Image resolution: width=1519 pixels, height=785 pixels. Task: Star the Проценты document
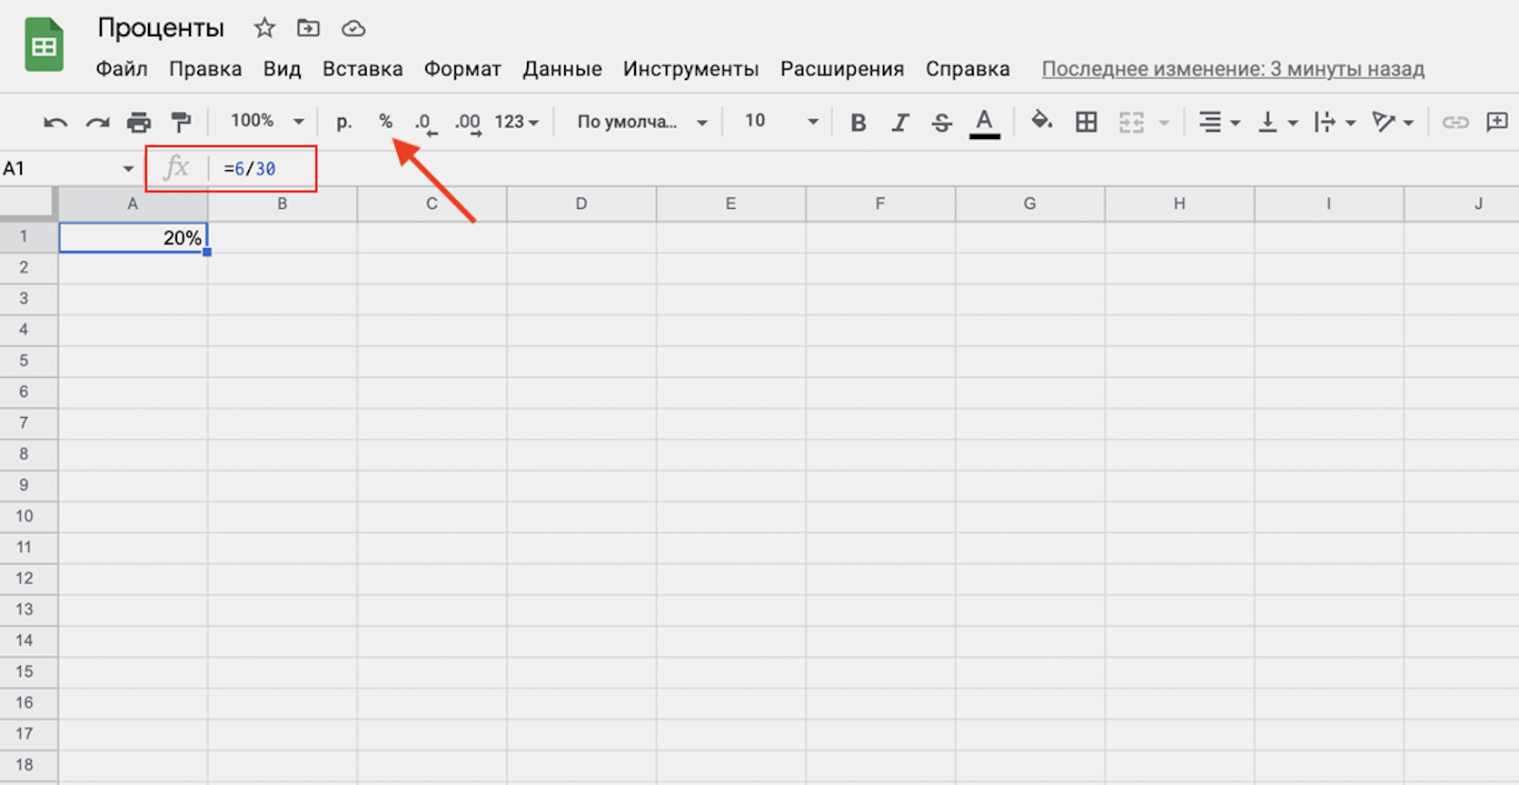[x=264, y=28]
